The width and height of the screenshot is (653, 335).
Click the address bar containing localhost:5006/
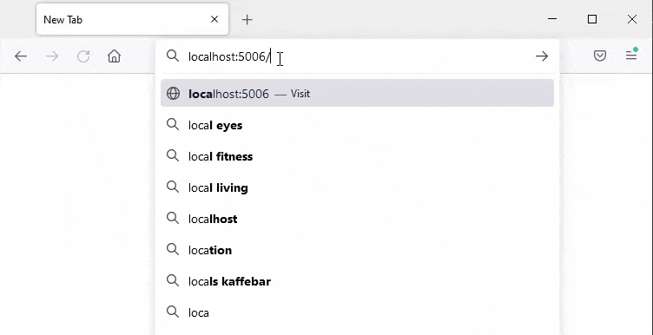[358, 56]
